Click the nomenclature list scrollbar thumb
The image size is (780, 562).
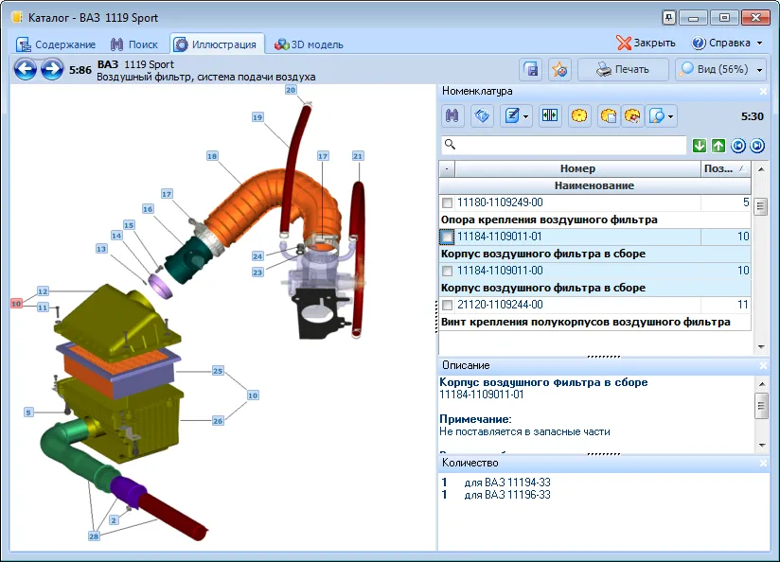pos(761,206)
